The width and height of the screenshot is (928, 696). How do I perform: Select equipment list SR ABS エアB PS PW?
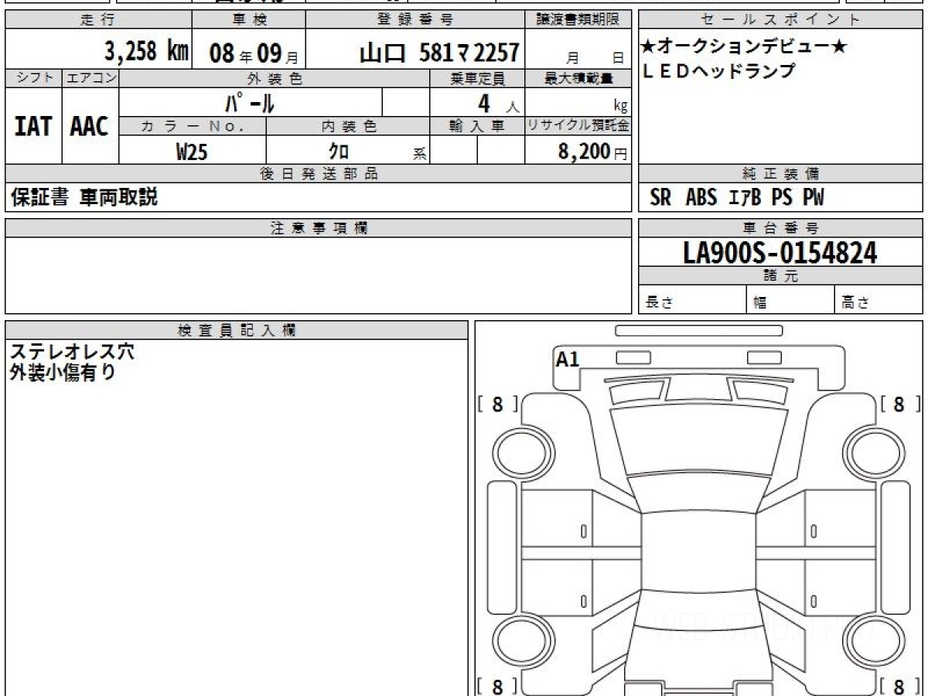tap(737, 198)
